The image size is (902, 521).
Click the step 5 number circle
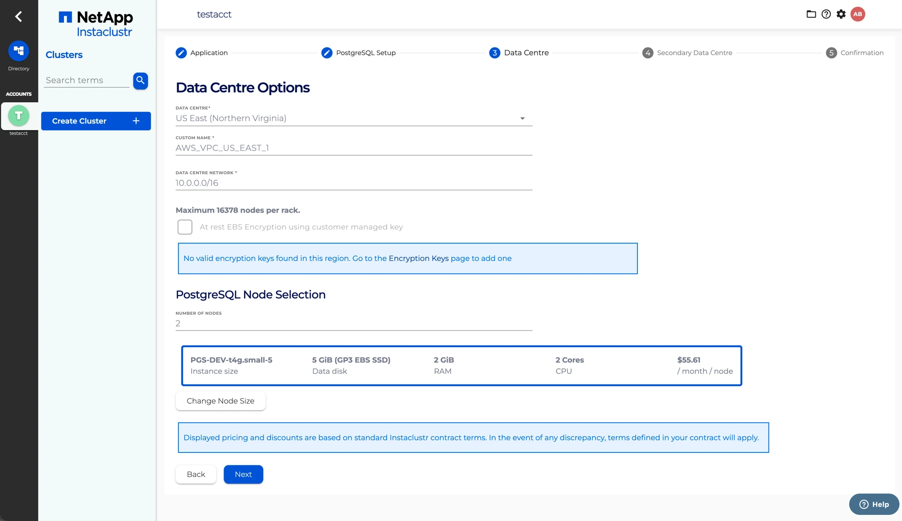coord(832,53)
